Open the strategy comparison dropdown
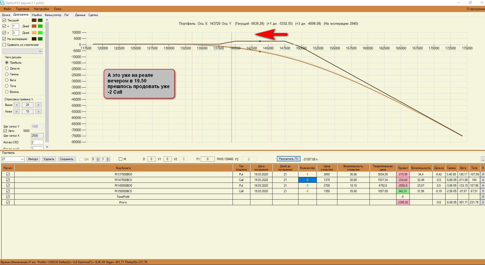This screenshot has height=265, width=485. point(22,51)
